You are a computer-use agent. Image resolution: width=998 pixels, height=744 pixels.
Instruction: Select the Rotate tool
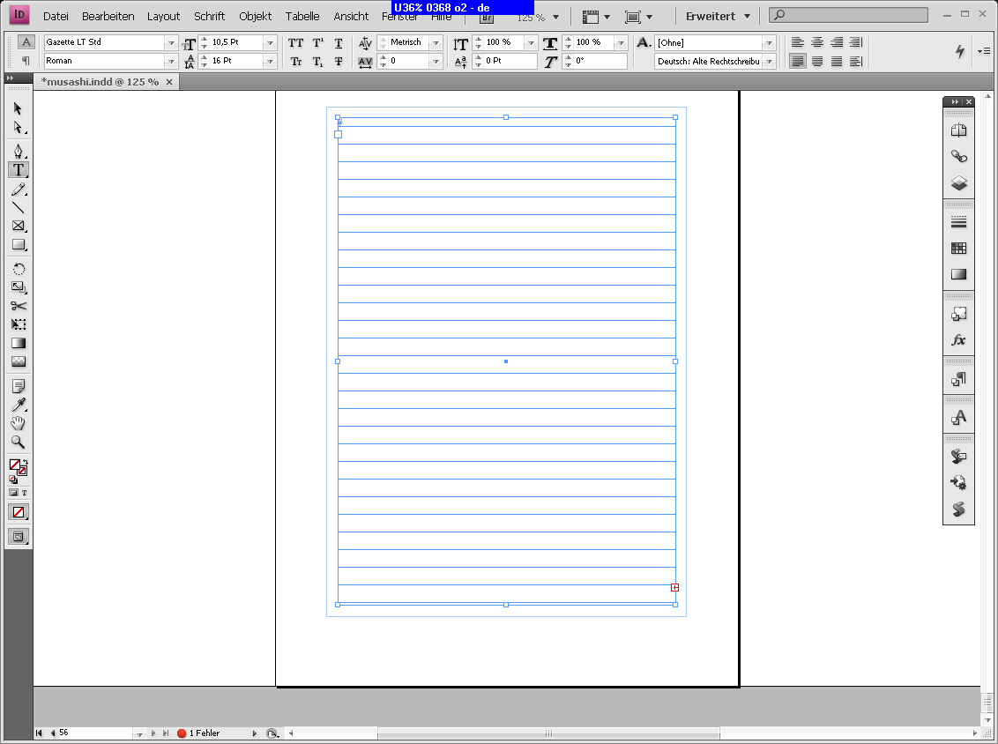tap(18, 269)
